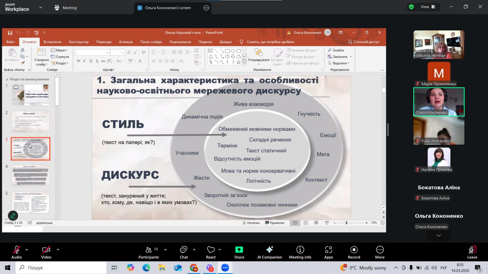The height and width of the screenshot is (274, 488).
Task: Unmute microphone with Audio button
Action: (x=16, y=252)
